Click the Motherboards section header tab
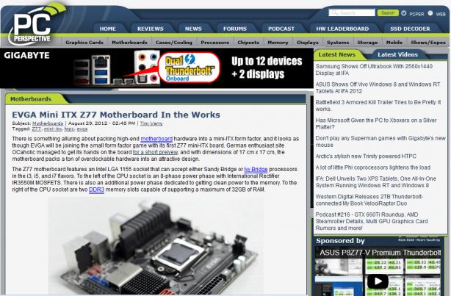The width and height of the screenshot is (451, 296). pos(31,99)
